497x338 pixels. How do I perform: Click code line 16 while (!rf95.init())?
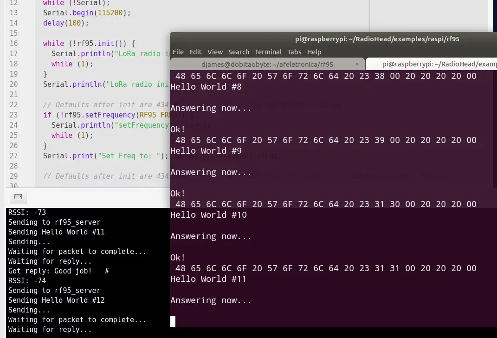[x=89, y=43]
